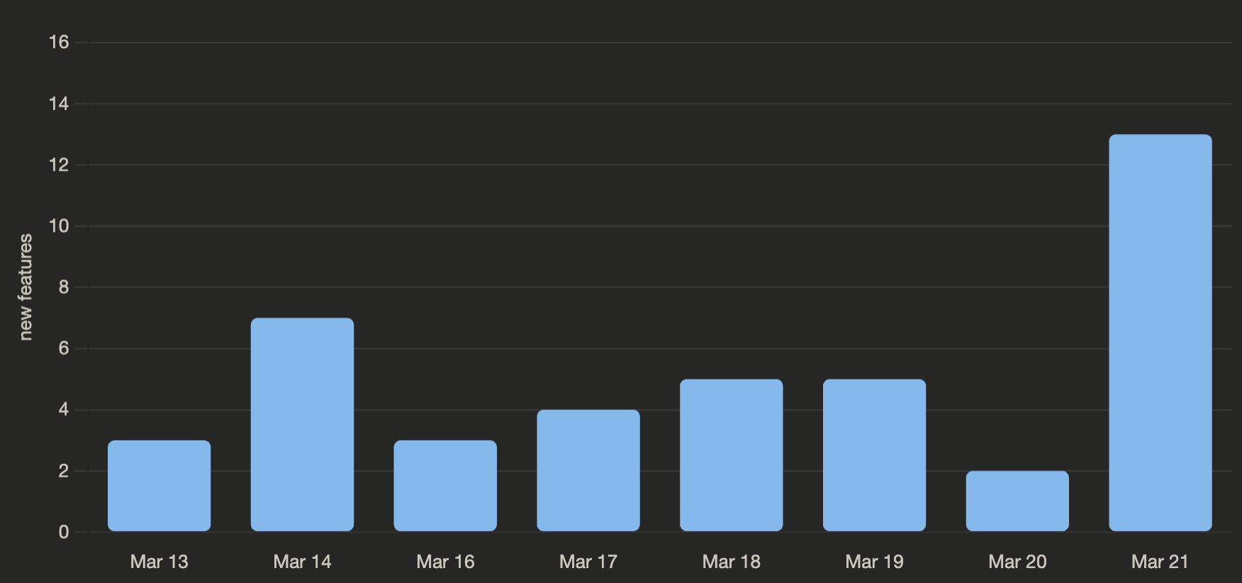Click the Mar 18 bar

pos(731,455)
